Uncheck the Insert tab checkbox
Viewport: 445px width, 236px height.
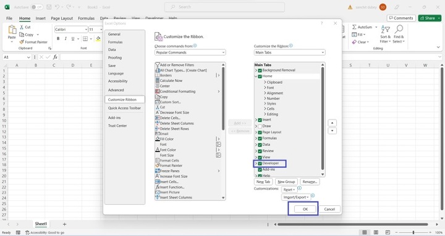(260, 120)
